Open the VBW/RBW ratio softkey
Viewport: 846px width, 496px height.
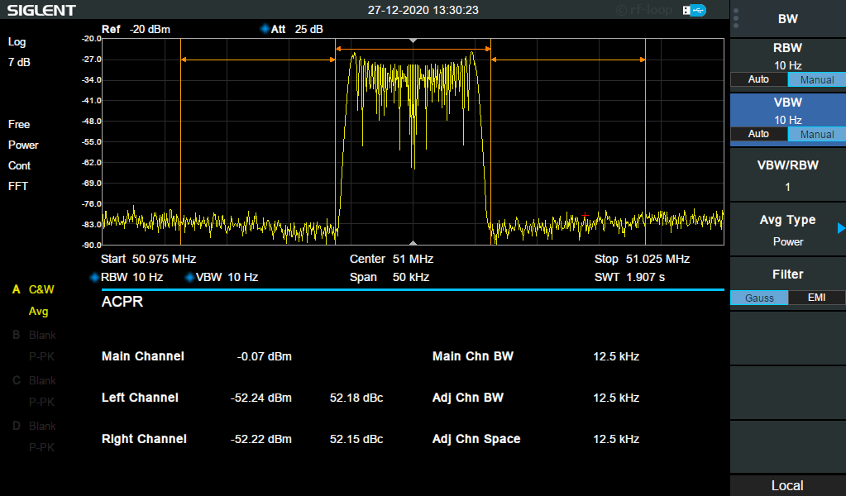[788, 175]
